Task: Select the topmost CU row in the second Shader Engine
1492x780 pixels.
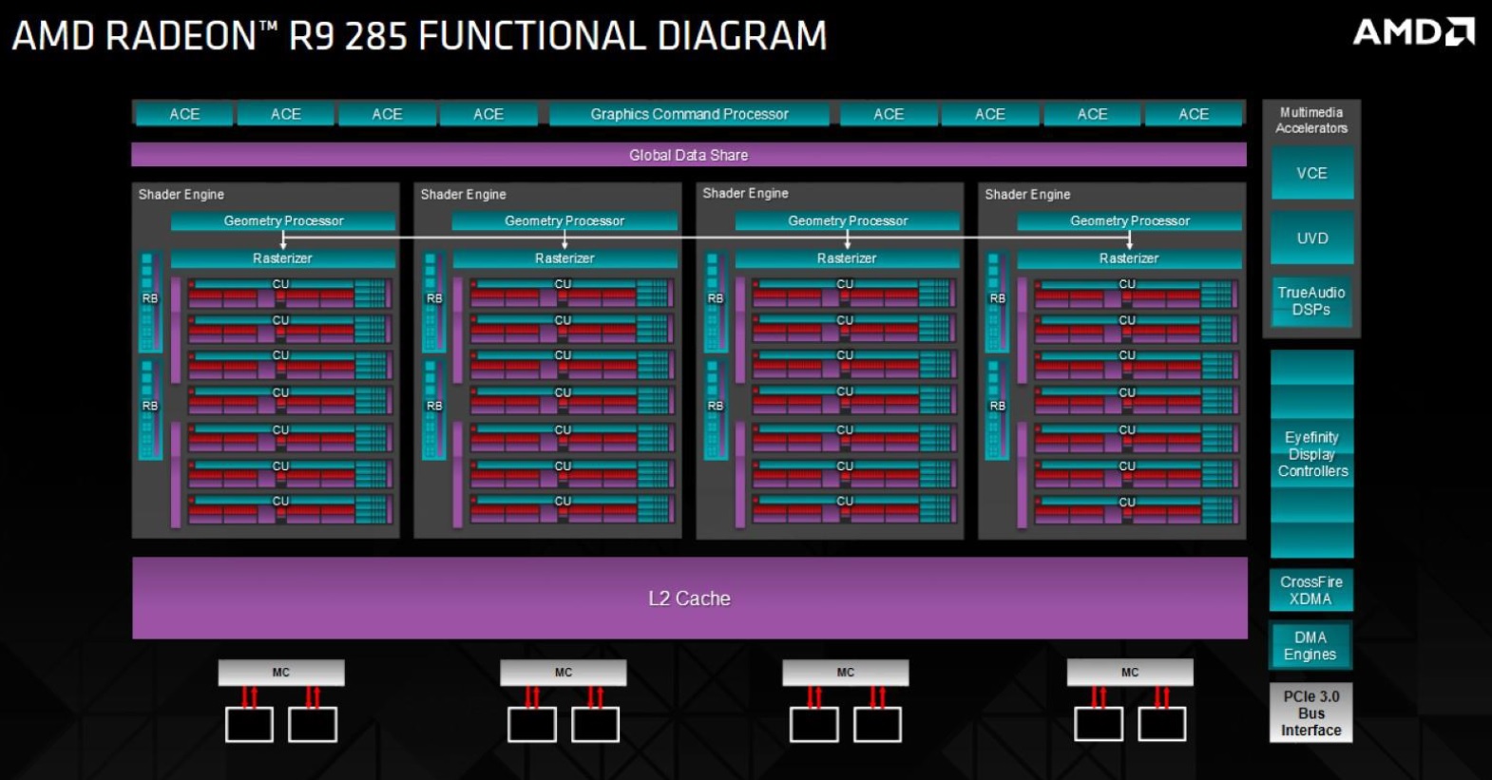Action: coord(572,294)
